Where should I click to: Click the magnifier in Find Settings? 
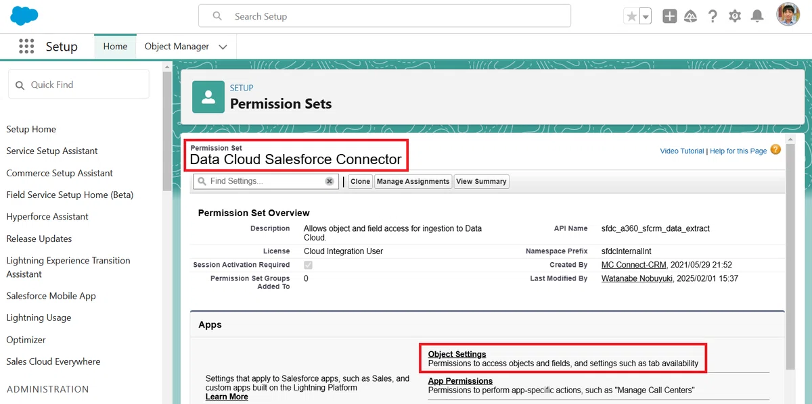coord(202,181)
